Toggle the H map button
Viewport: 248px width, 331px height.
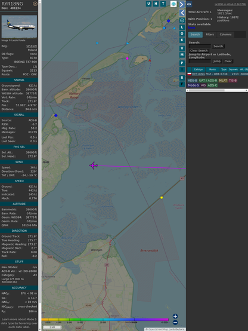(x=156, y=4)
